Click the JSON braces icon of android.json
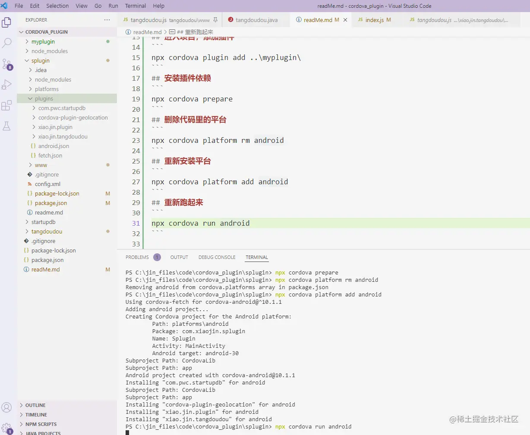The width and height of the screenshot is (530, 435). (33, 146)
